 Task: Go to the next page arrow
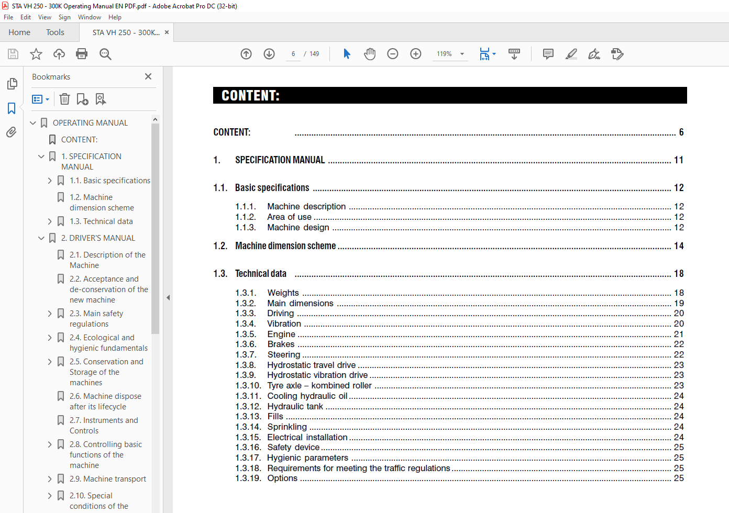269,54
